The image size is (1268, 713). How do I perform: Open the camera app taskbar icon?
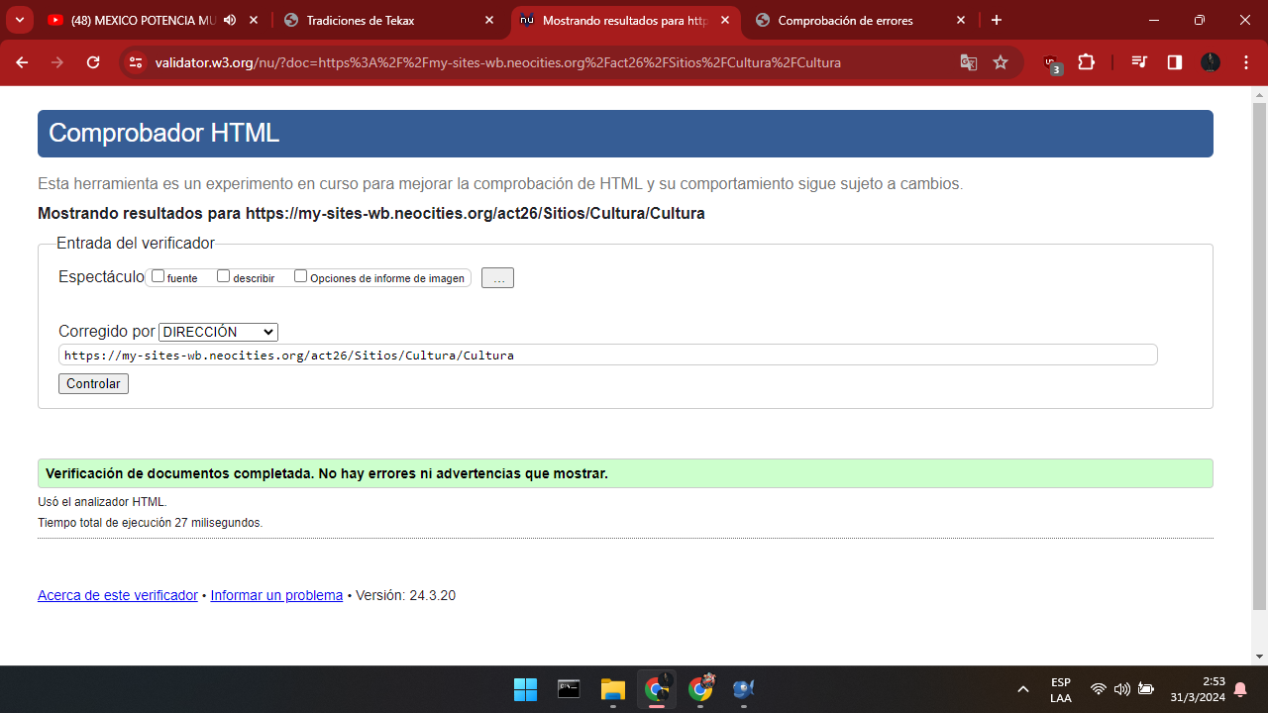(744, 689)
